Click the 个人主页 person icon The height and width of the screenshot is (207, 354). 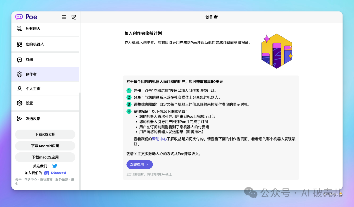(x=20, y=89)
